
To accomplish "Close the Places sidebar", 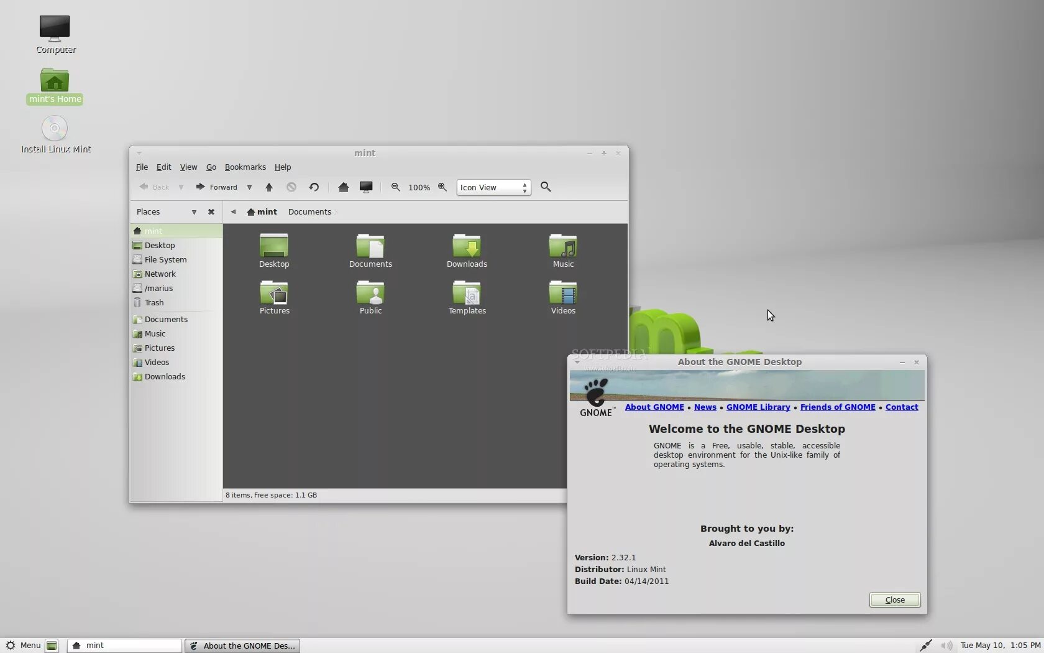I will coord(211,212).
